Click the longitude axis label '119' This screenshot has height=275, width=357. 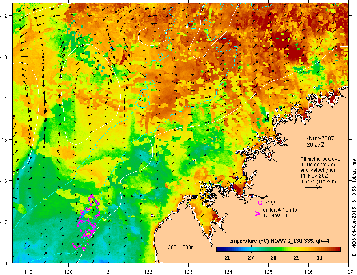28,272
